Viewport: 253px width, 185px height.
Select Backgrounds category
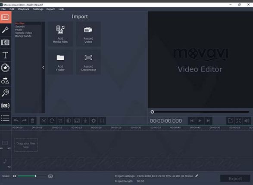point(23,36)
